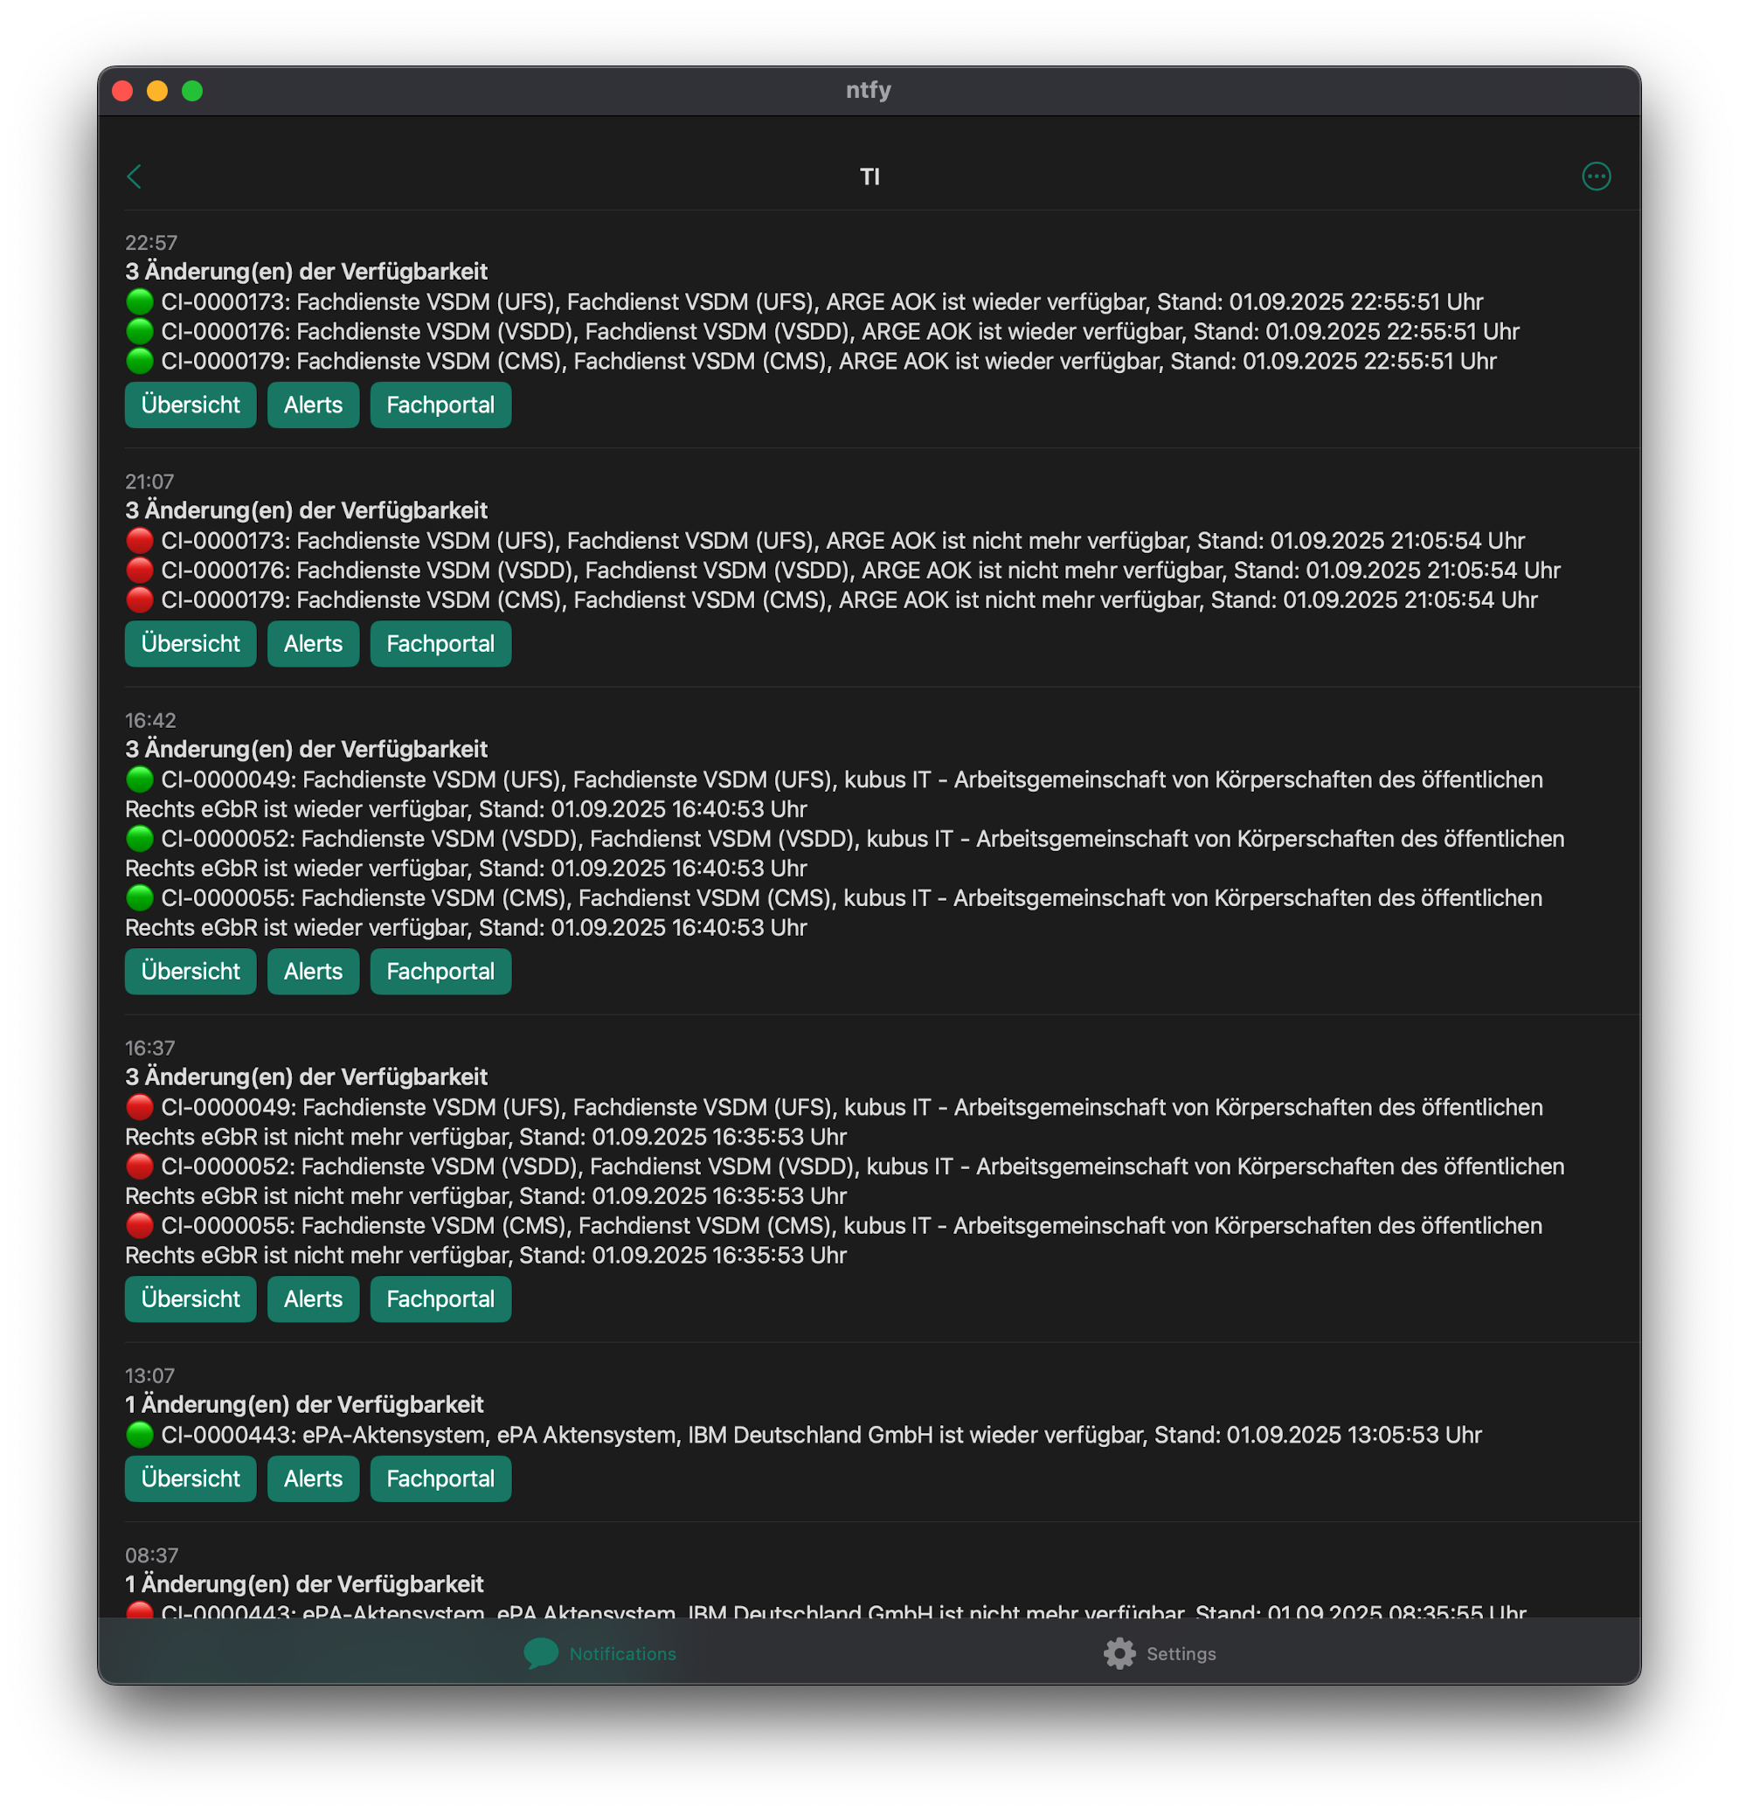Click the CI-0000052 nicht mehr verfügbar entry
The height and width of the screenshot is (1814, 1739).
[x=844, y=1181]
